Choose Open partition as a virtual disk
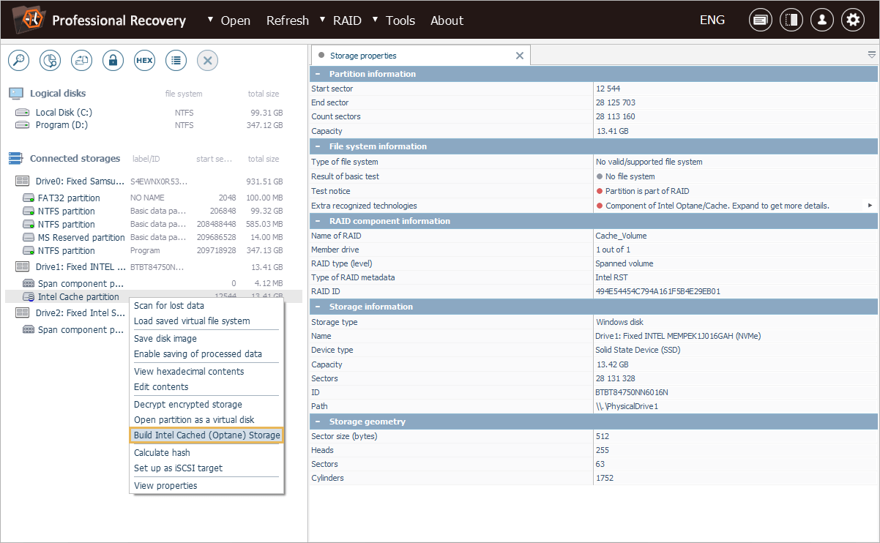Screen dimensions: 880x543 click(206, 420)
